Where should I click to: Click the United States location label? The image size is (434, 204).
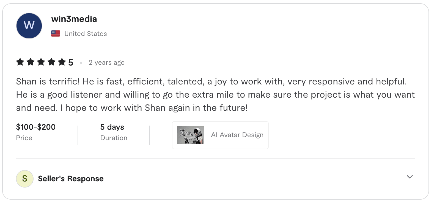pyautogui.click(x=86, y=33)
